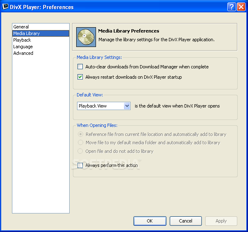Enable auto-clear downloads when complete

coord(80,67)
